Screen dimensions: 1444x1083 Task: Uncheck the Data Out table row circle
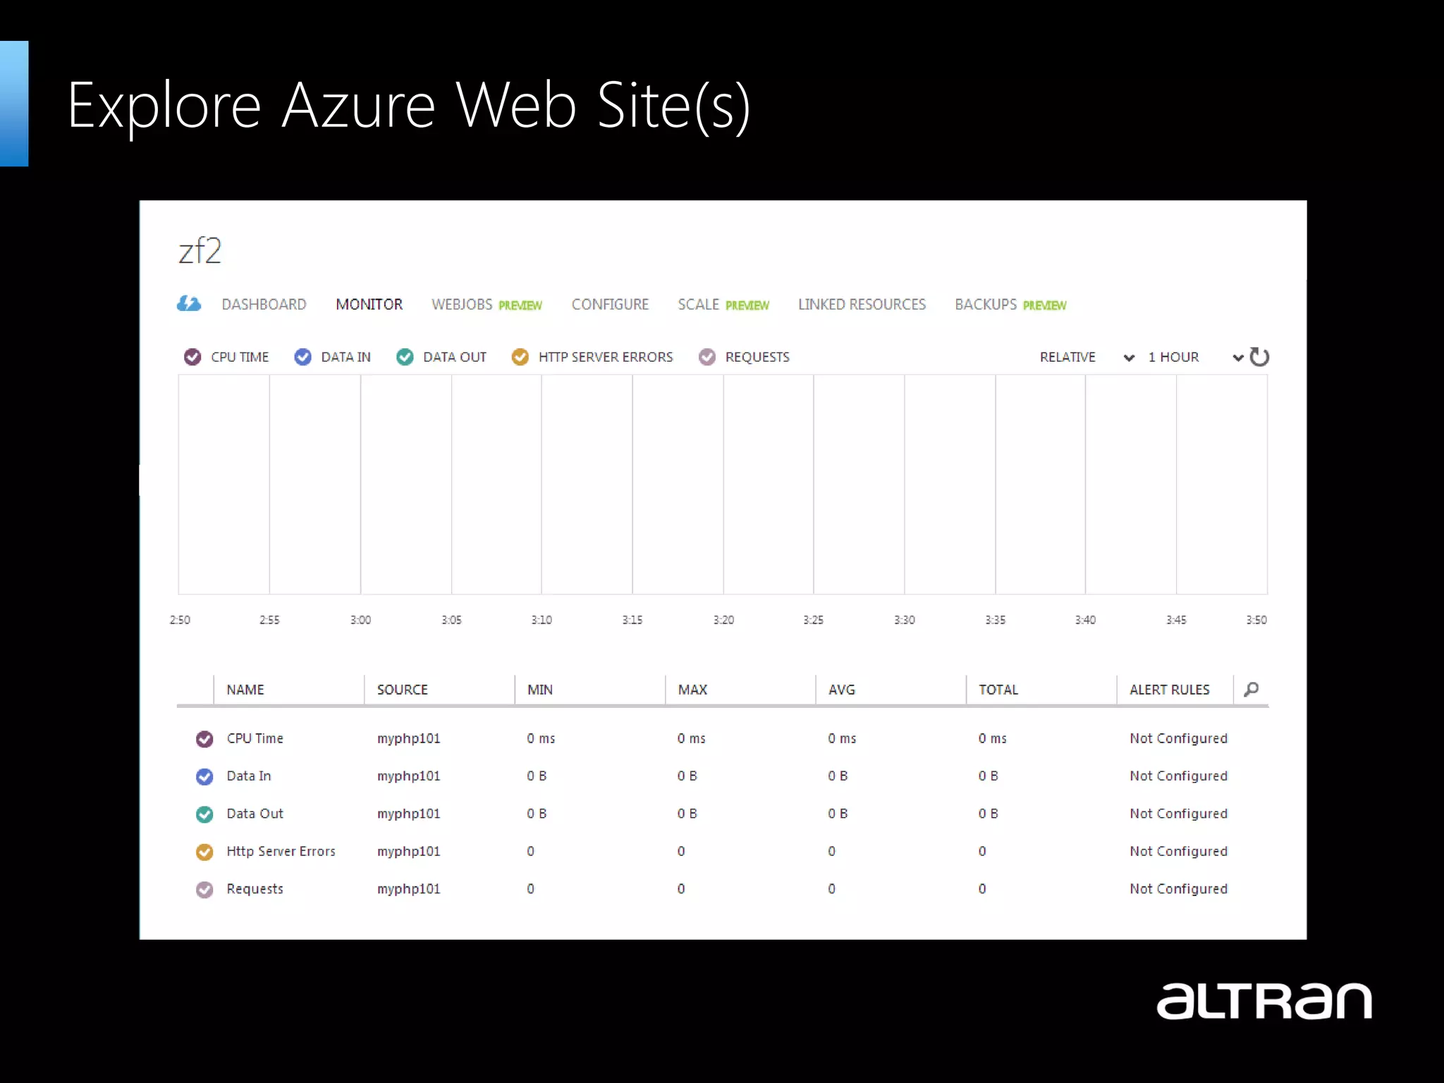click(x=204, y=814)
